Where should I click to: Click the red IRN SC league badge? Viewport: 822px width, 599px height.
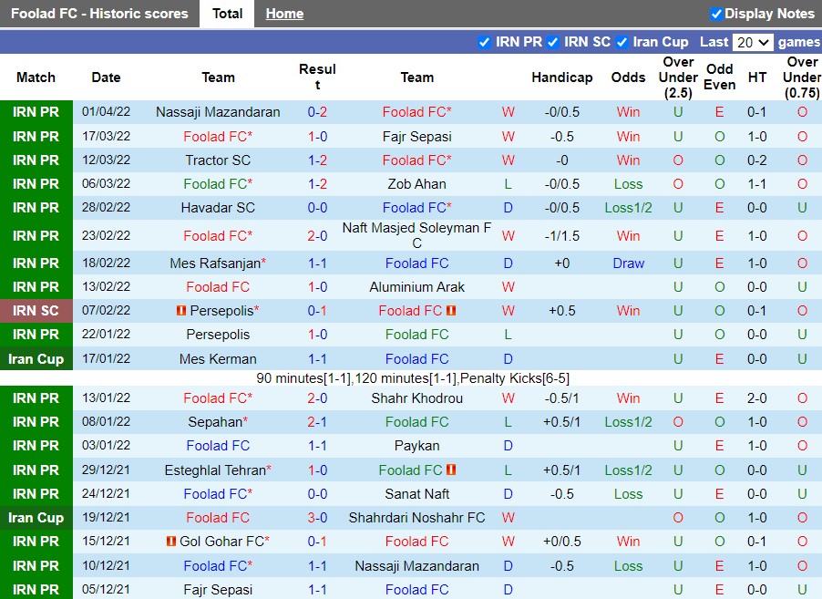[36, 311]
